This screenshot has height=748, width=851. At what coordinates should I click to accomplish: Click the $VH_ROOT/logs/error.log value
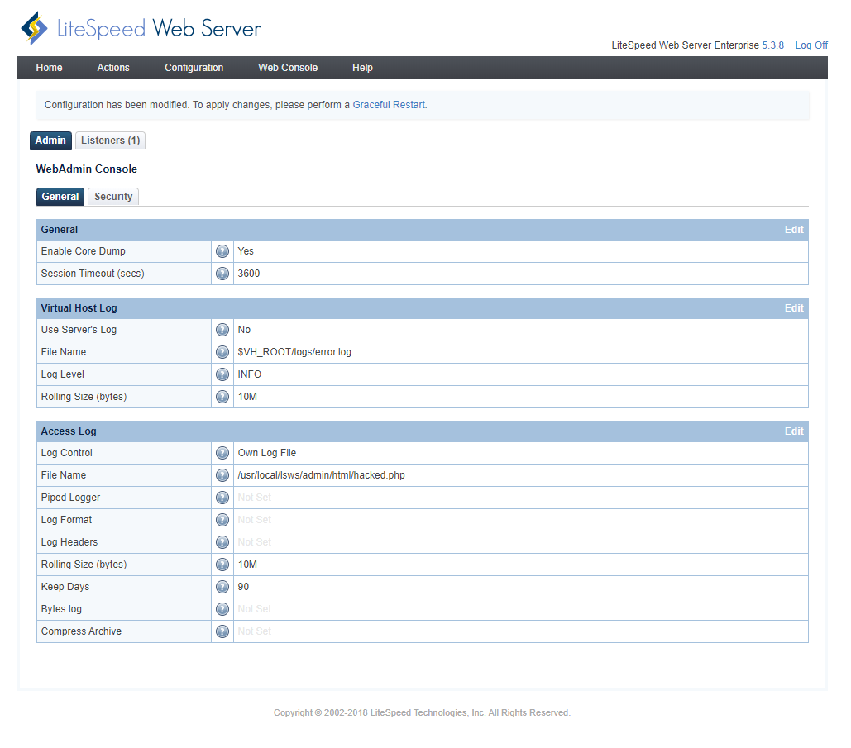[294, 352]
